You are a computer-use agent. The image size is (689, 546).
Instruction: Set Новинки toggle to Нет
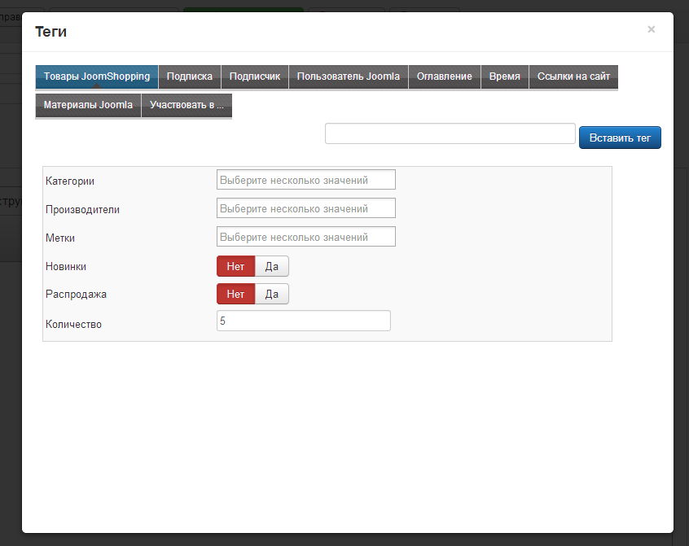point(235,266)
